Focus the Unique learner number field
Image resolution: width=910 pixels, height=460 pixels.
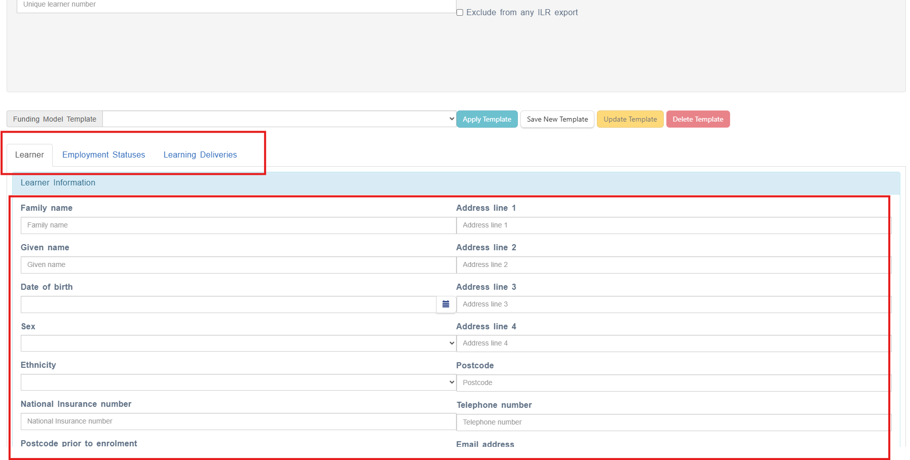pyautogui.click(x=237, y=5)
